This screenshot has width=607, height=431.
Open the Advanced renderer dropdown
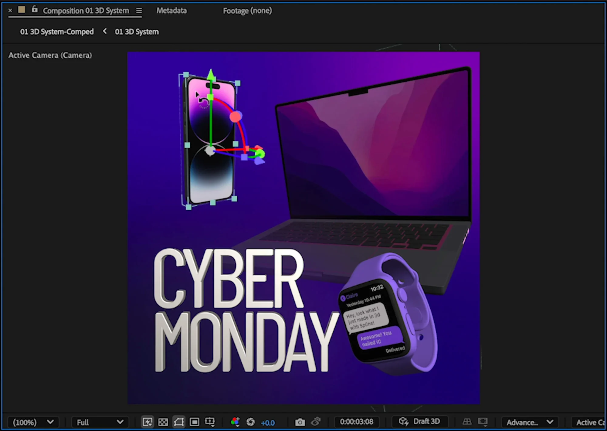point(530,422)
